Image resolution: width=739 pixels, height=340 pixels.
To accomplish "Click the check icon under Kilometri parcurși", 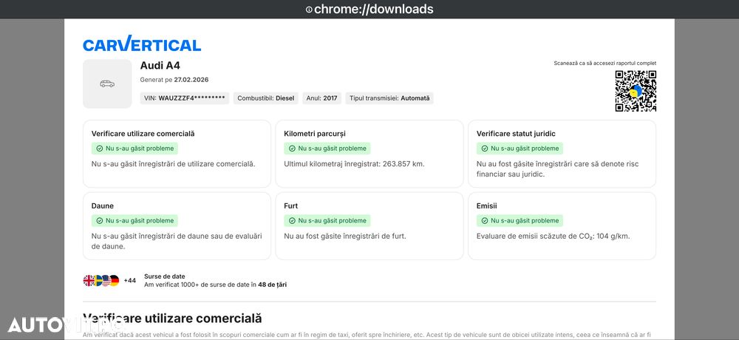I will 292,149.
